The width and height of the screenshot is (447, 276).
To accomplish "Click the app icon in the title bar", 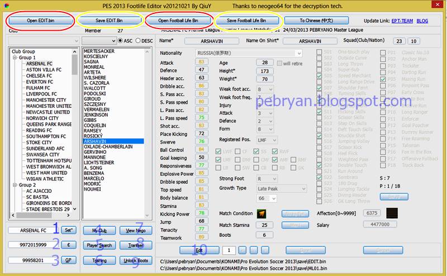I will coord(6,6).
